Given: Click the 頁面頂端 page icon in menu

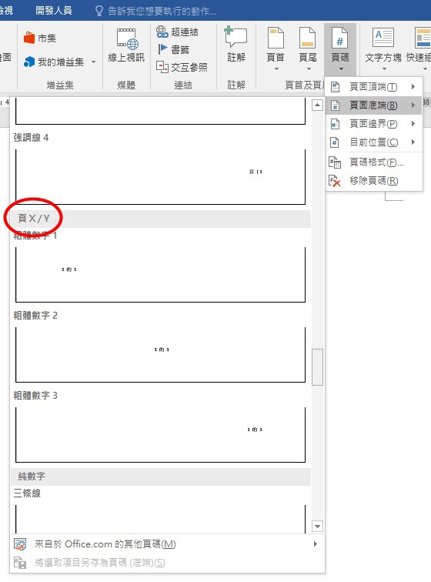Looking at the screenshot, I should [335, 87].
